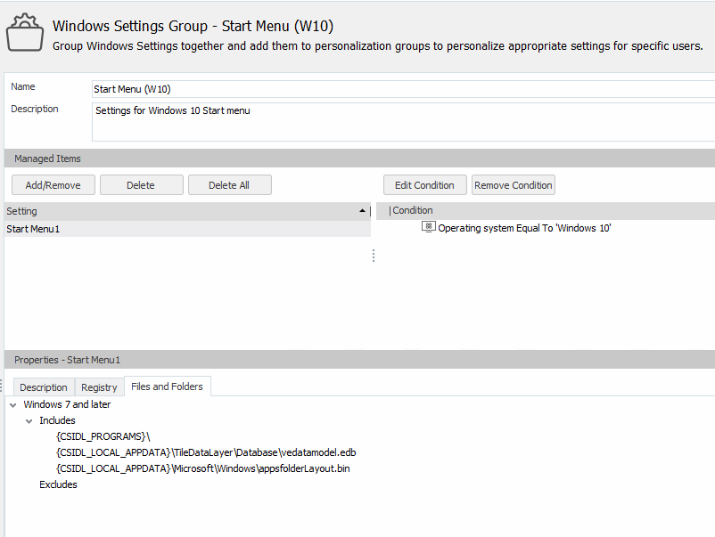The width and height of the screenshot is (715, 537).
Task: Click the Setting column header
Action: tap(187, 211)
